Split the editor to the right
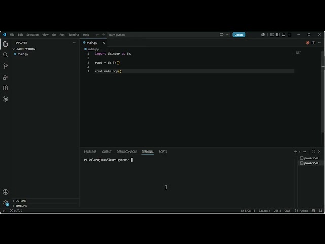This screenshot has height=244, width=325. (314, 43)
